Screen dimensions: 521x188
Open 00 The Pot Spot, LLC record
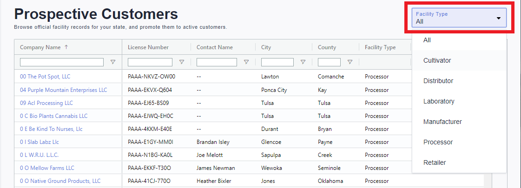click(45, 77)
